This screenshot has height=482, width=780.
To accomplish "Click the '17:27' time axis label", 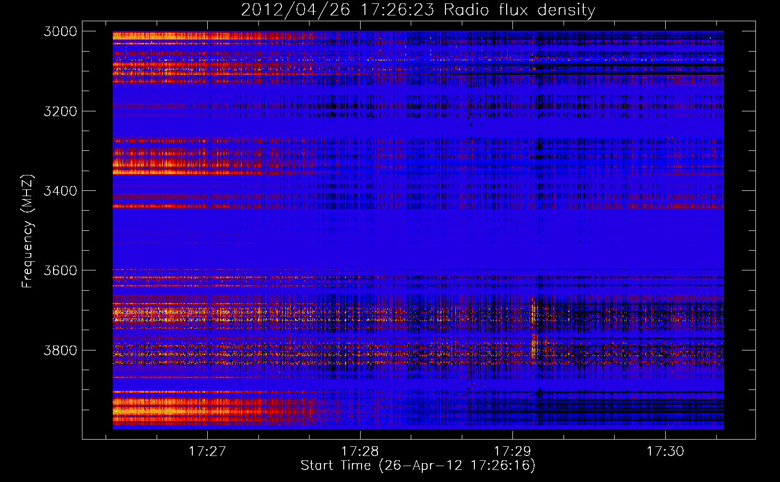I will coord(207,451).
